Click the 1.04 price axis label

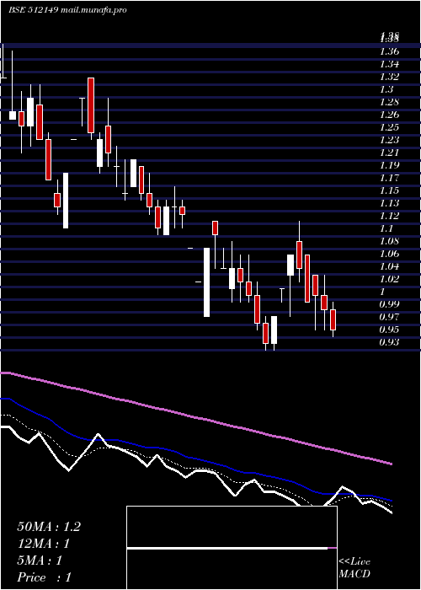389,267
